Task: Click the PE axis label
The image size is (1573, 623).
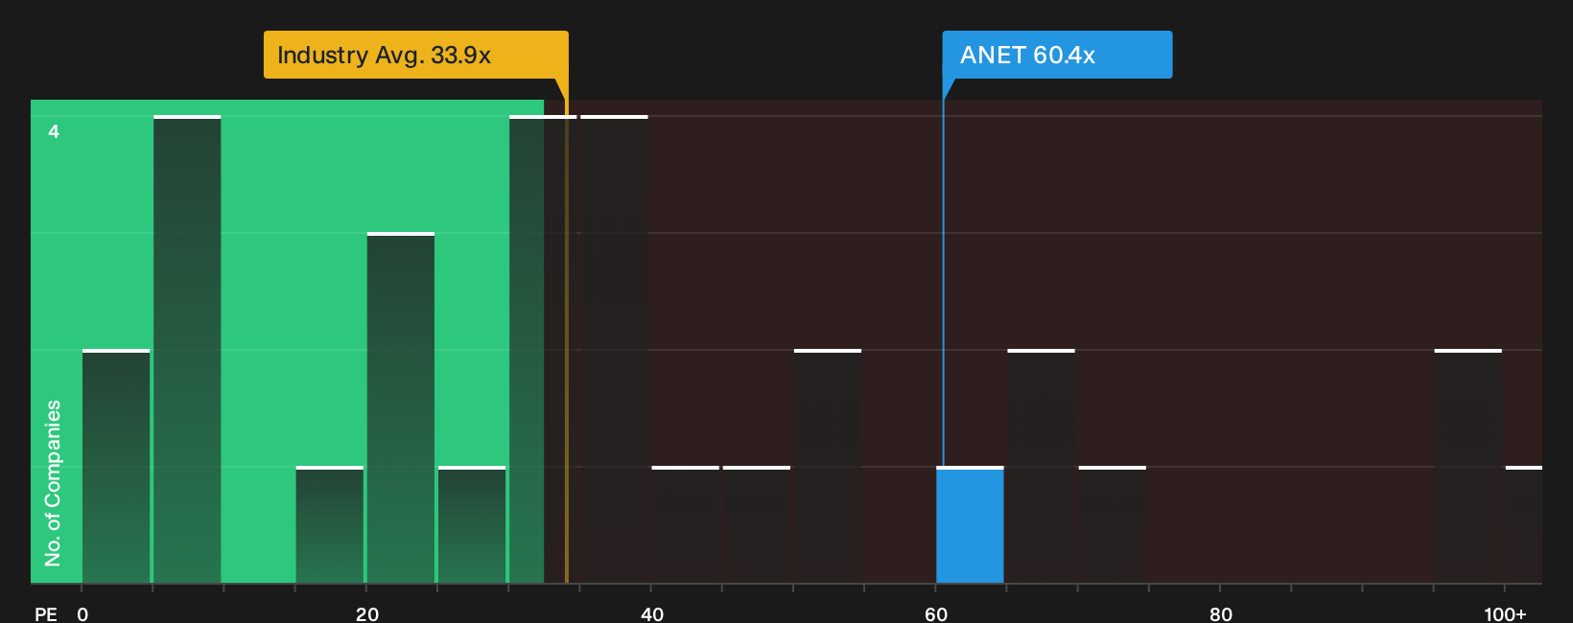Action: click(45, 613)
